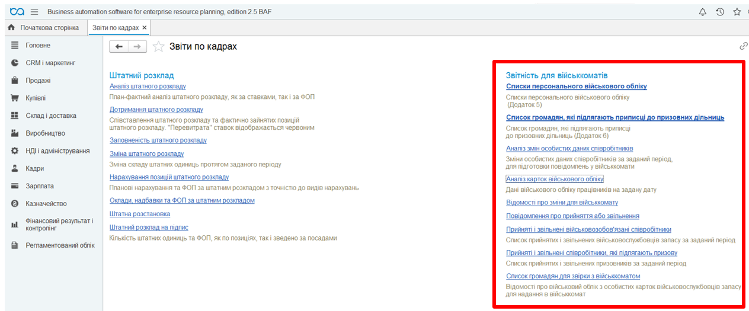749x311 pixels.
Task: Open Аналіз карток військового обліку
Action: pyautogui.click(x=555, y=179)
